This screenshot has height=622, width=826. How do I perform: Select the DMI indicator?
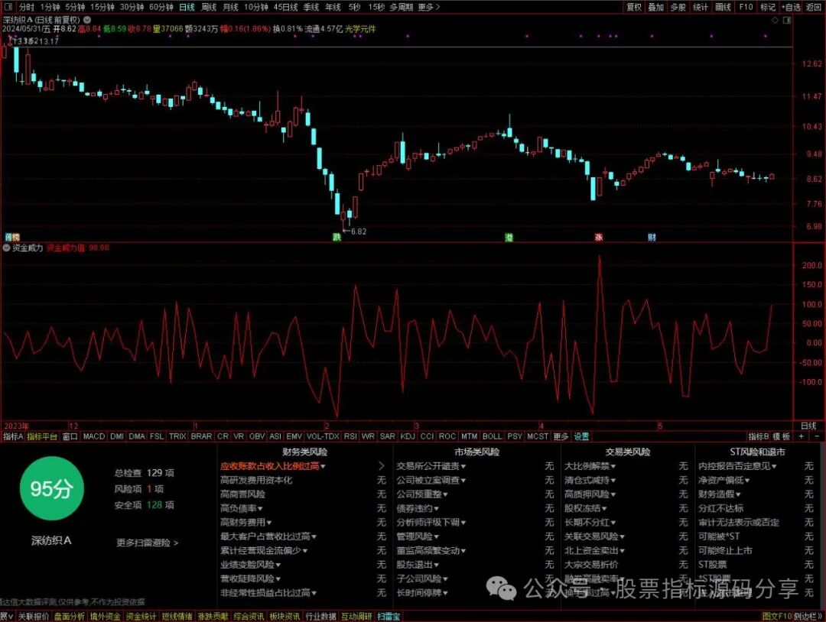tap(117, 436)
